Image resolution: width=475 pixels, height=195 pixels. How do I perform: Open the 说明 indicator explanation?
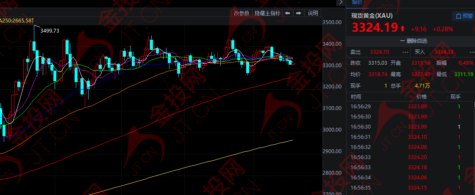pos(313,13)
